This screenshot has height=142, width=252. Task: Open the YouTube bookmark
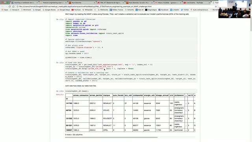pyautogui.click(x=76, y=10)
